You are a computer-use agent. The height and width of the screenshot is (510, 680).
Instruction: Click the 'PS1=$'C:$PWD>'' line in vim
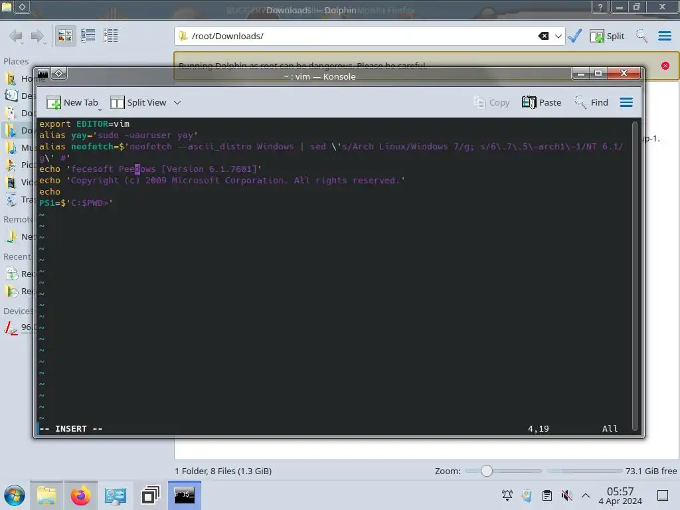76,203
